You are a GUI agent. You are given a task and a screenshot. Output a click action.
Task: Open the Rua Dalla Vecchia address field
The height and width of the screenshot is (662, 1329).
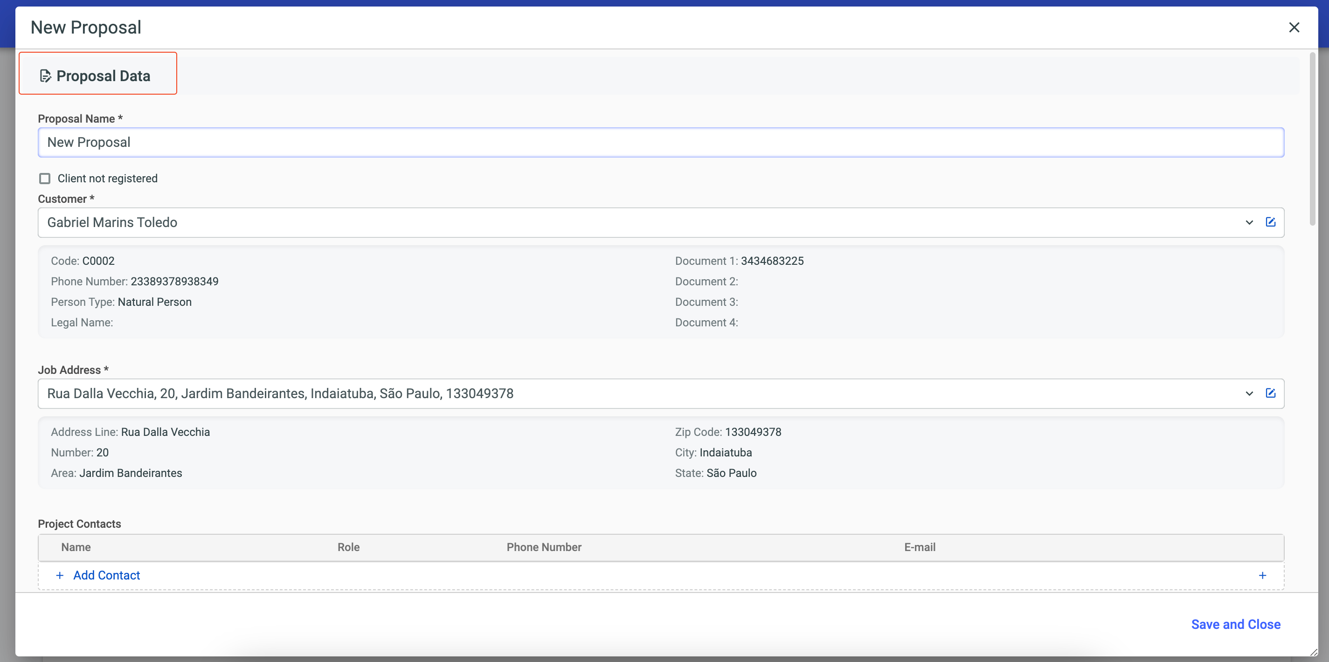point(619,393)
